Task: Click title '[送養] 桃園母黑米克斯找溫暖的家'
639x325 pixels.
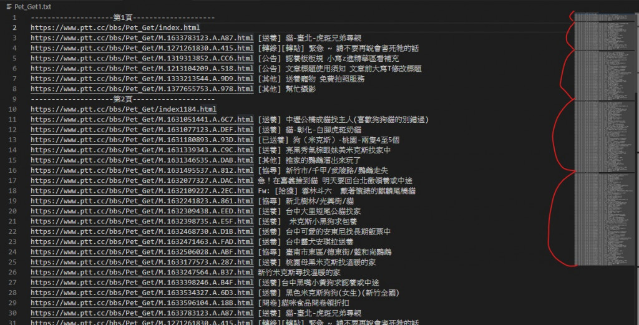Action: coord(316,262)
